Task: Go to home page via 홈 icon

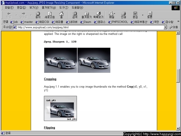Action: pyautogui.click(x=61, y=15)
